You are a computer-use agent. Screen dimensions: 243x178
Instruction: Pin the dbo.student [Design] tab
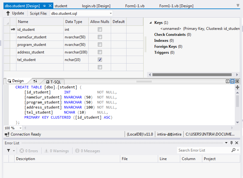pyautogui.click(x=44, y=6)
